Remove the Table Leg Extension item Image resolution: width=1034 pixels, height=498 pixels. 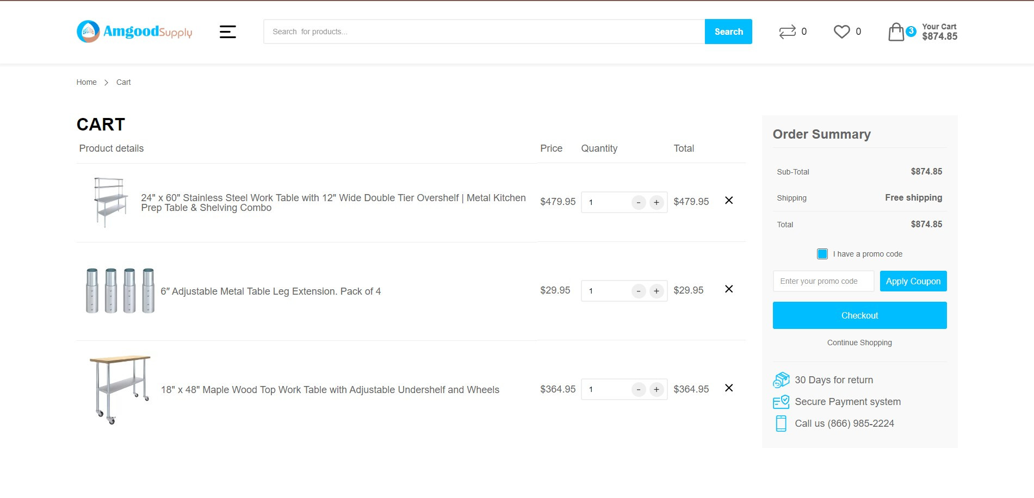click(729, 289)
